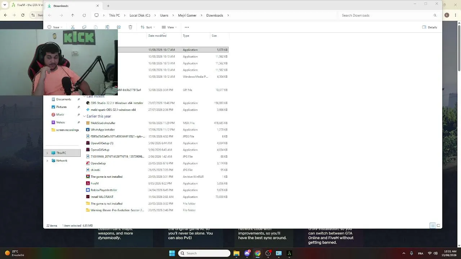Toggle the Details pane button
Viewport: 461px width, 259px height.
tap(430, 27)
